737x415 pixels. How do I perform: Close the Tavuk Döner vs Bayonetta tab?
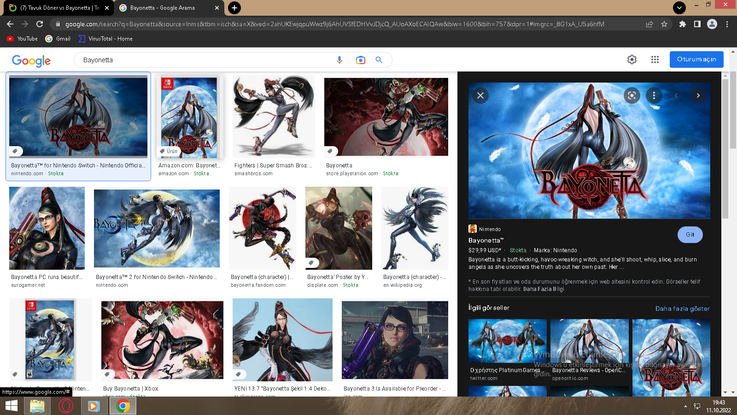tap(106, 8)
